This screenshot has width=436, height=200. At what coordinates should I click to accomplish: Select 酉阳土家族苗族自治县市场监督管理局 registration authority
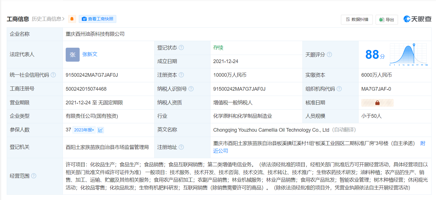107,147
